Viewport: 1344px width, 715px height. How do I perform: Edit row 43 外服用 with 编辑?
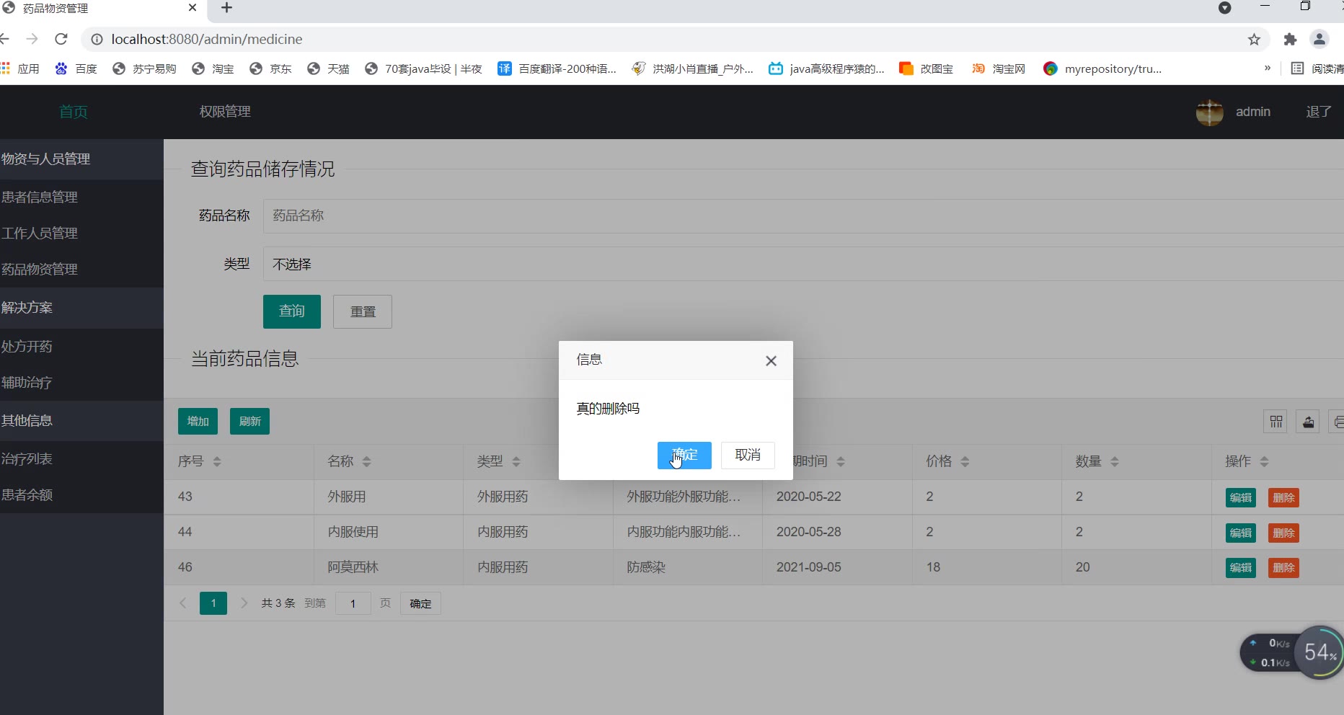coord(1241,498)
